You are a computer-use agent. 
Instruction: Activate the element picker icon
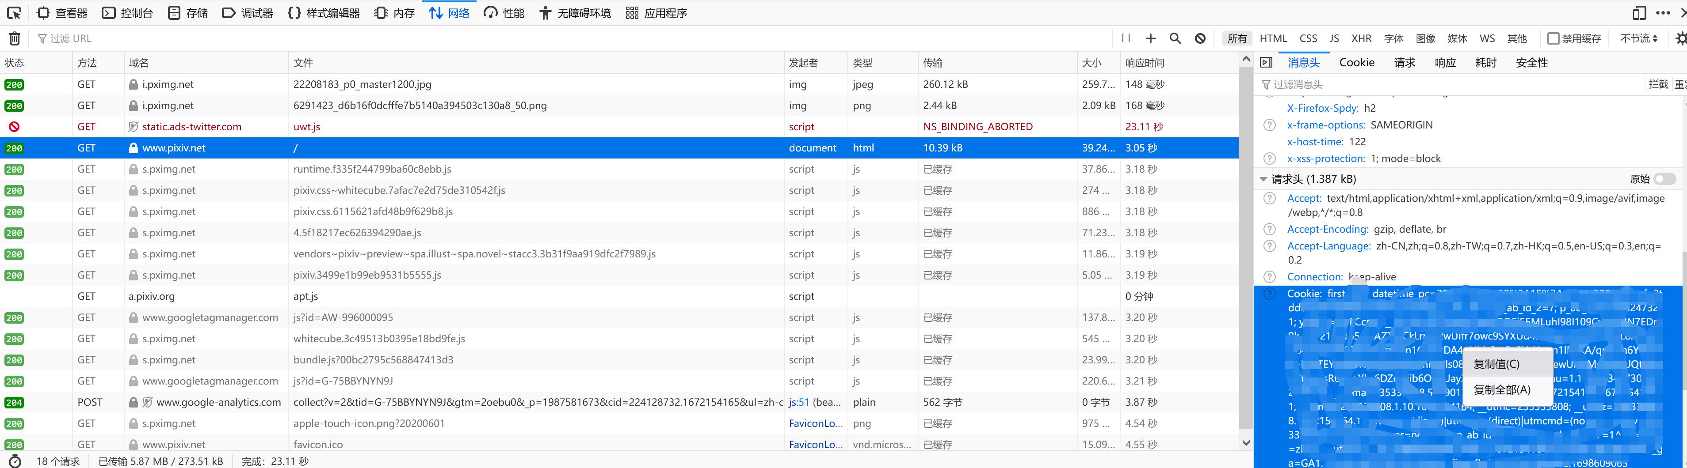[14, 13]
